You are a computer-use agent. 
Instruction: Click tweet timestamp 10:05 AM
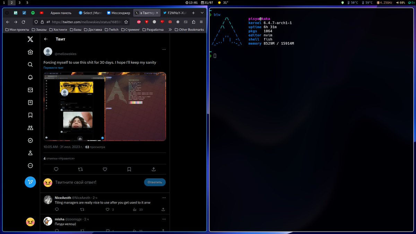coord(63,147)
